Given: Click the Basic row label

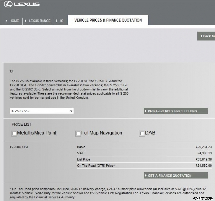Looking at the screenshot, I should 81,147.
